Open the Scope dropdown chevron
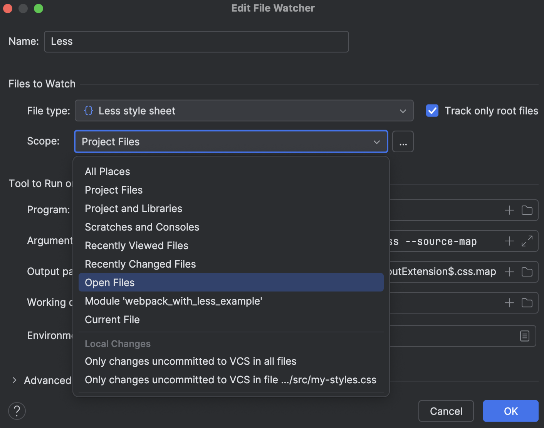Image resolution: width=544 pixels, height=428 pixels. coord(376,142)
